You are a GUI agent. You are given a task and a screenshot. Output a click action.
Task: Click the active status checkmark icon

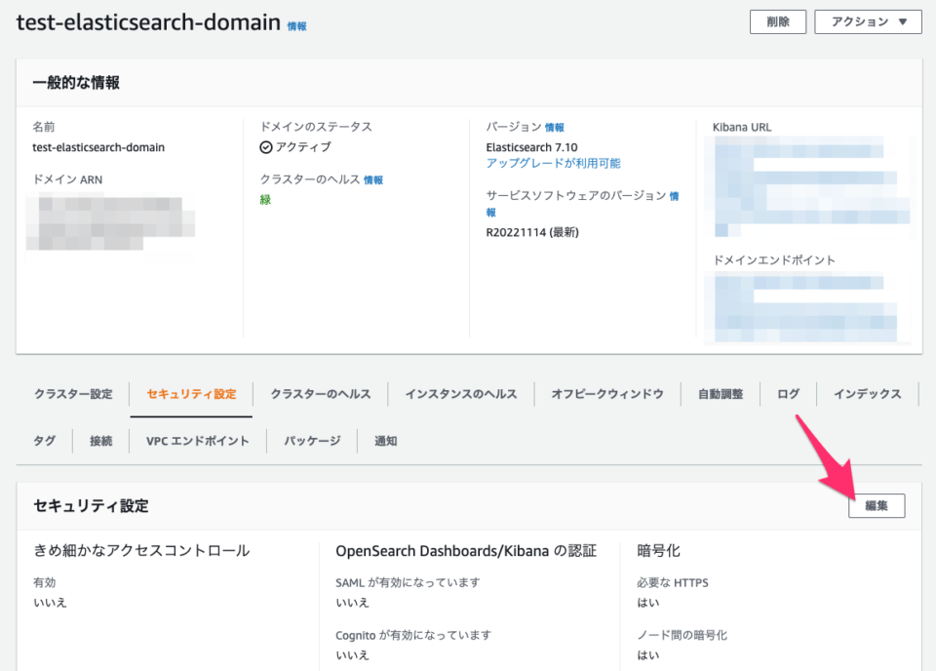[265, 147]
